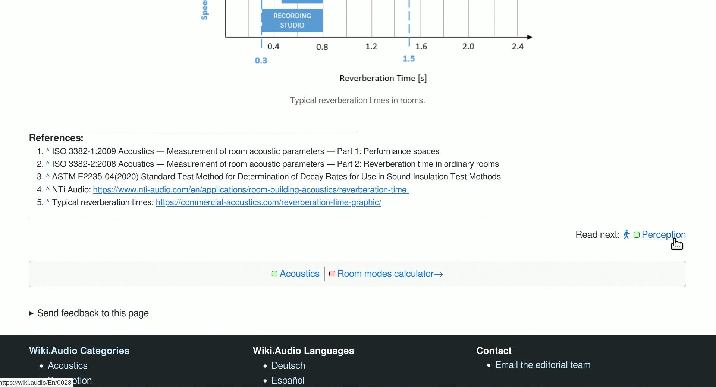The image size is (716, 387).
Task: Select Español under Wiki.Audio Languages
Action: pyautogui.click(x=288, y=381)
